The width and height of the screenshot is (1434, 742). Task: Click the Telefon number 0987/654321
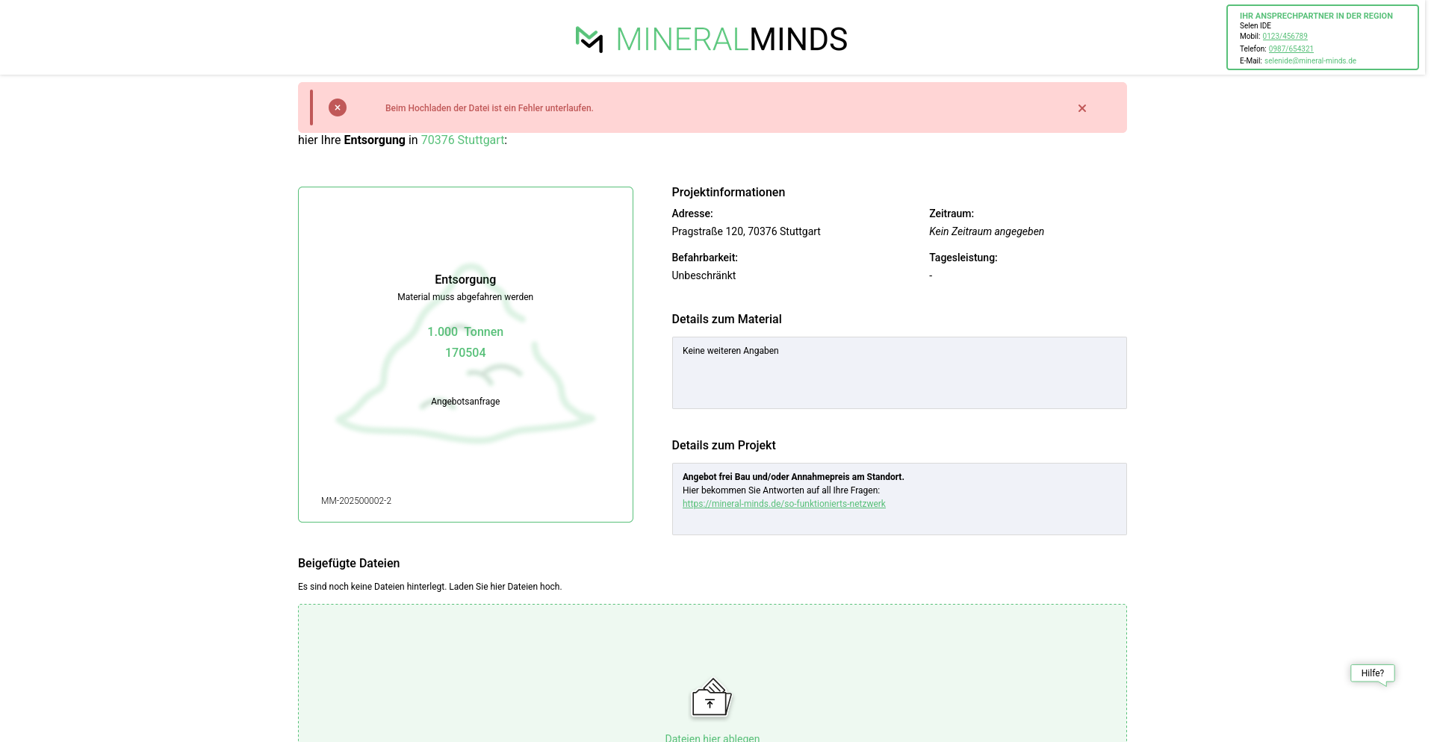click(1291, 49)
